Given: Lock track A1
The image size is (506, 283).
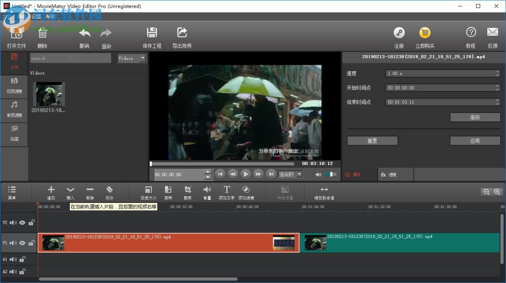Looking at the screenshot, I should pyautogui.click(x=22, y=259).
